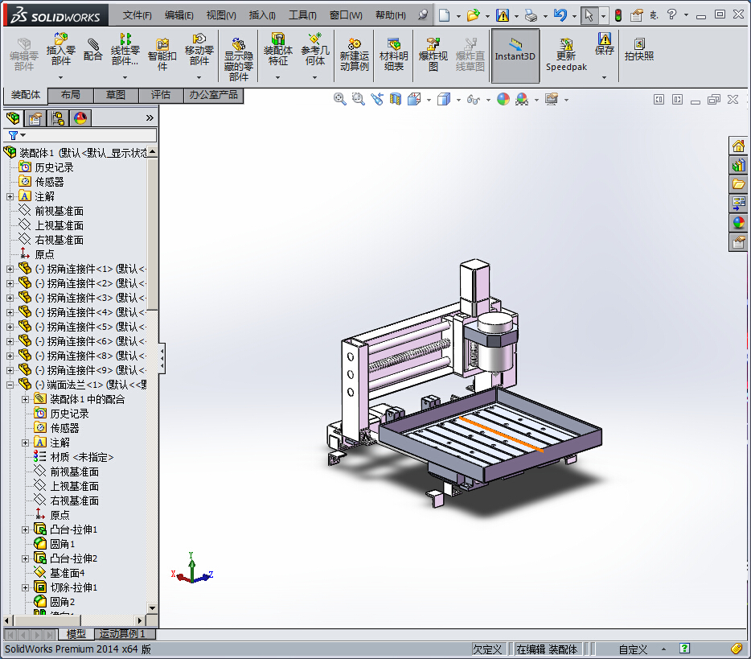Click Take Snapshot (拍快照) icon

[639, 49]
